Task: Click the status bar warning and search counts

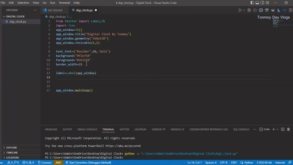Action: [13, 163]
